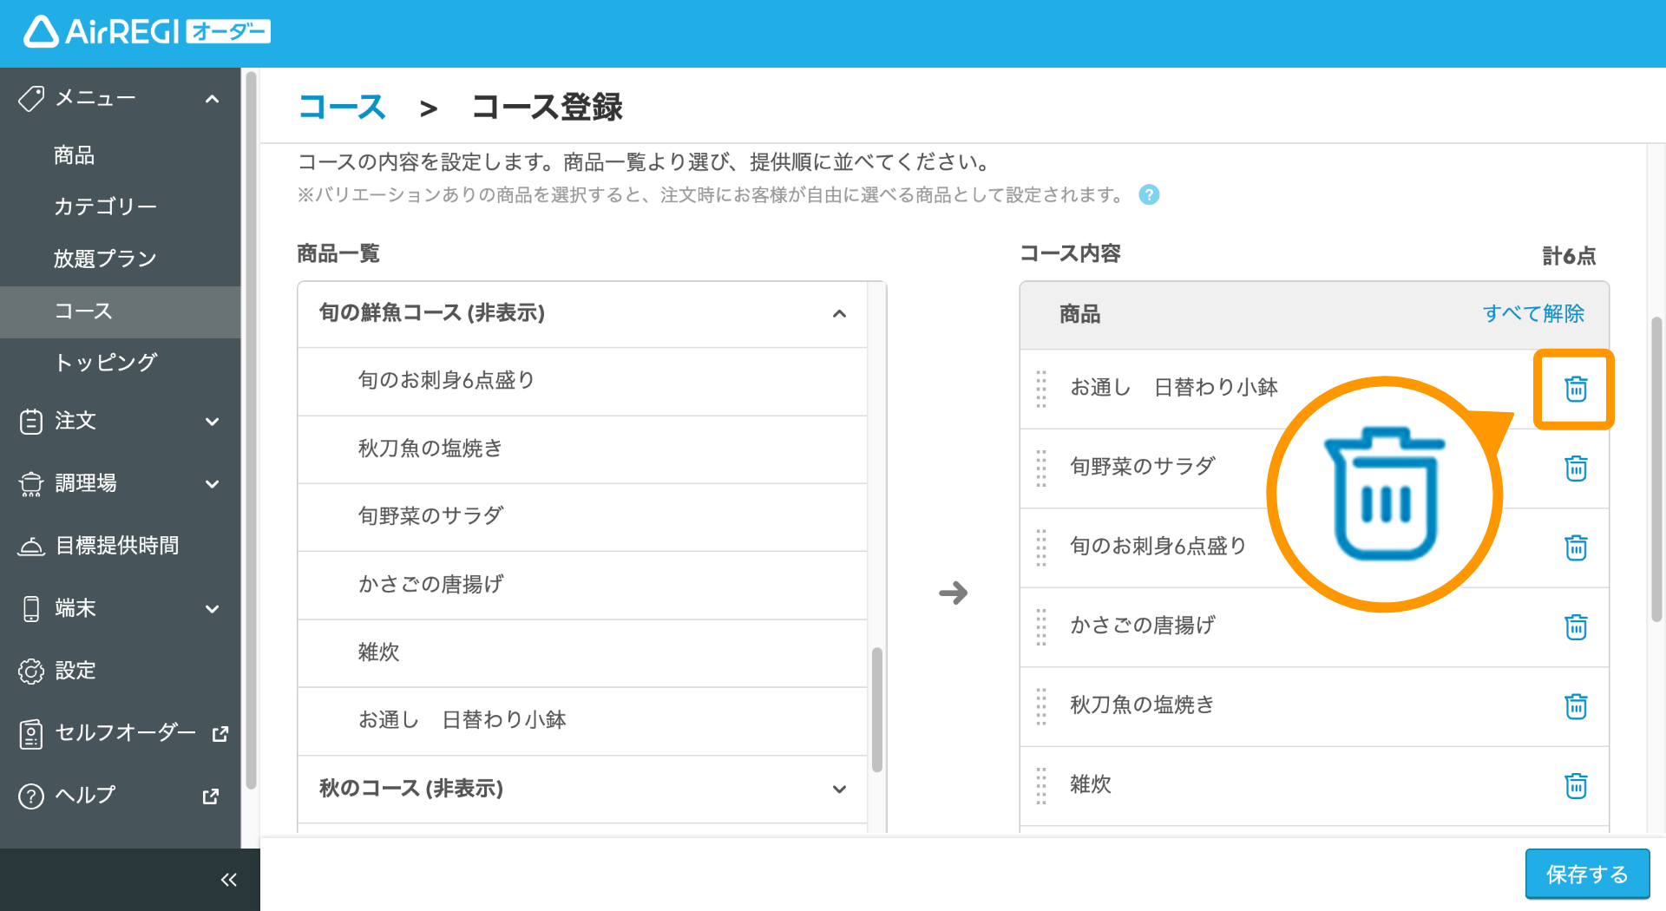Click the blue help icon after variation note
This screenshot has height=911, width=1666.
click(x=1149, y=195)
